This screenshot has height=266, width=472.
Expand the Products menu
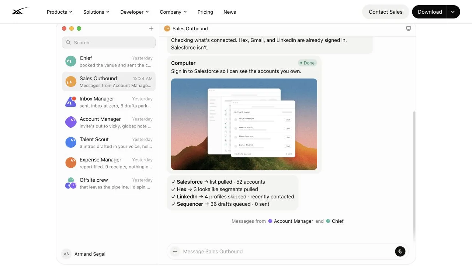(x=60, y=12)
